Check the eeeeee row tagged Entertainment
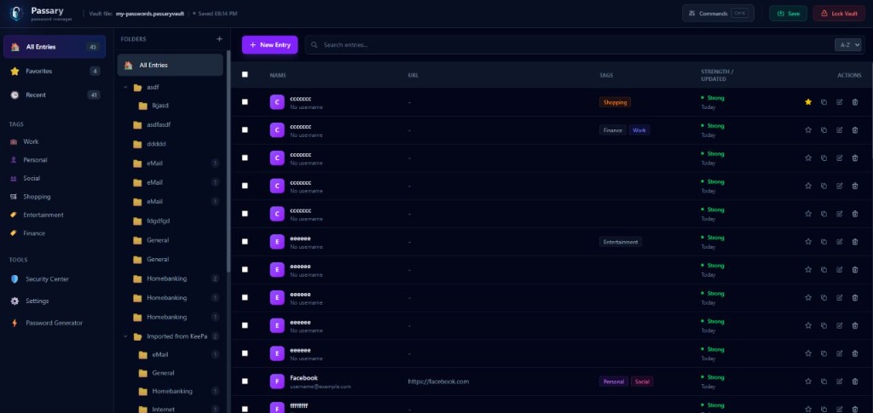This screenshot has width=873, height=413. pyautogui.click(x=245, y=242)
